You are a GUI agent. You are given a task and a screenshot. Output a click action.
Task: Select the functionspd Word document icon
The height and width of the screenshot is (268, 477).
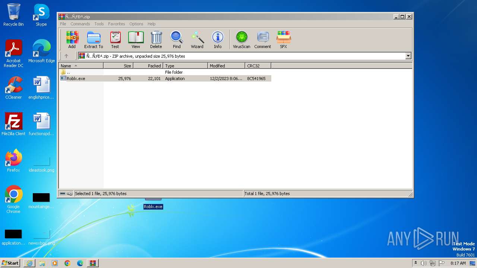point(41,124)
